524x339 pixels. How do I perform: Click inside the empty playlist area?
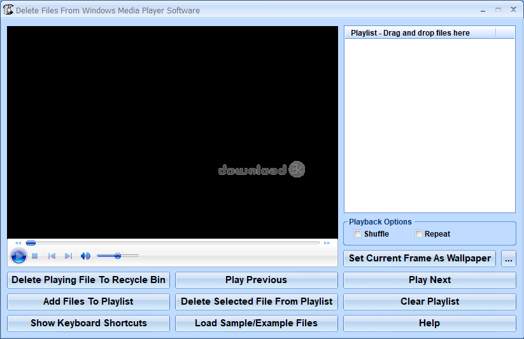tap(430, 125)
